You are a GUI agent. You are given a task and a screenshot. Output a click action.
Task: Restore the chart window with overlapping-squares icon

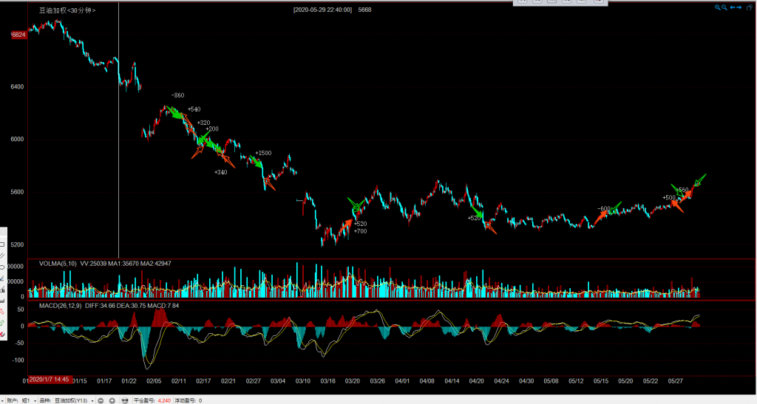749,7
